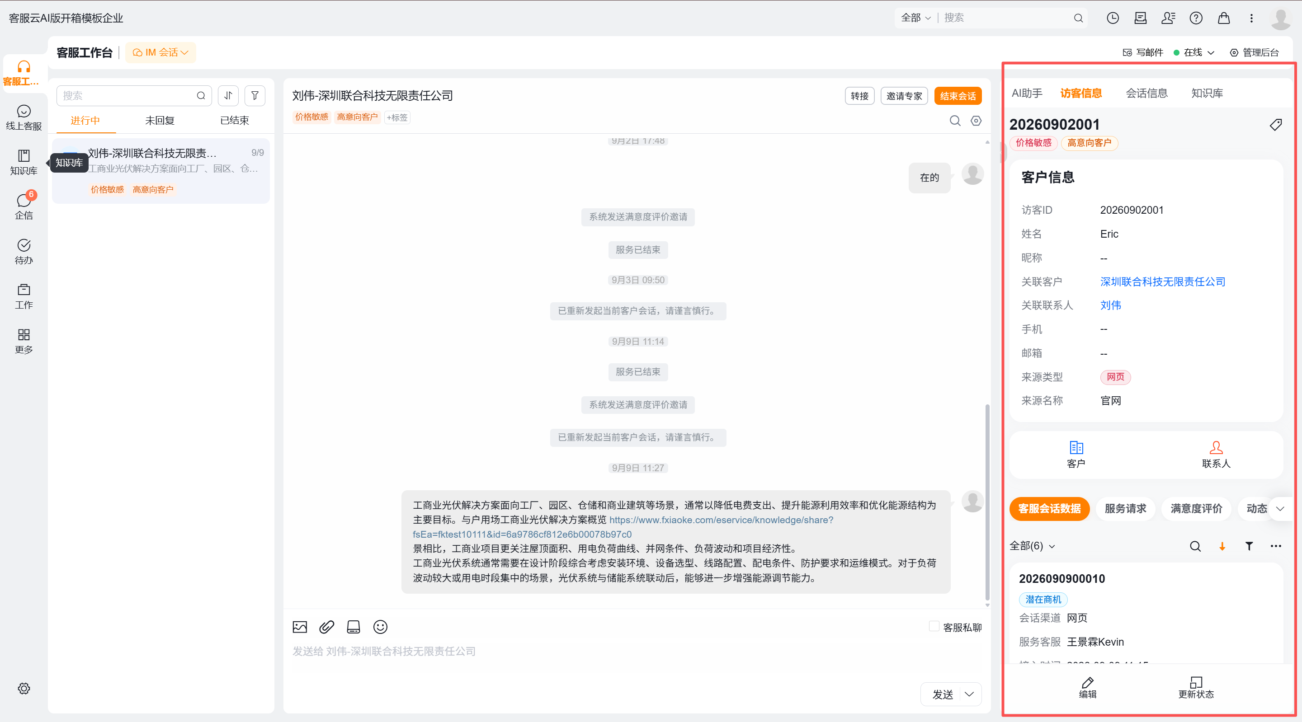This screenshot has height=722, width=1302.
Task: Click the 邀请专家 button
Action: click(x=904, y=96)
